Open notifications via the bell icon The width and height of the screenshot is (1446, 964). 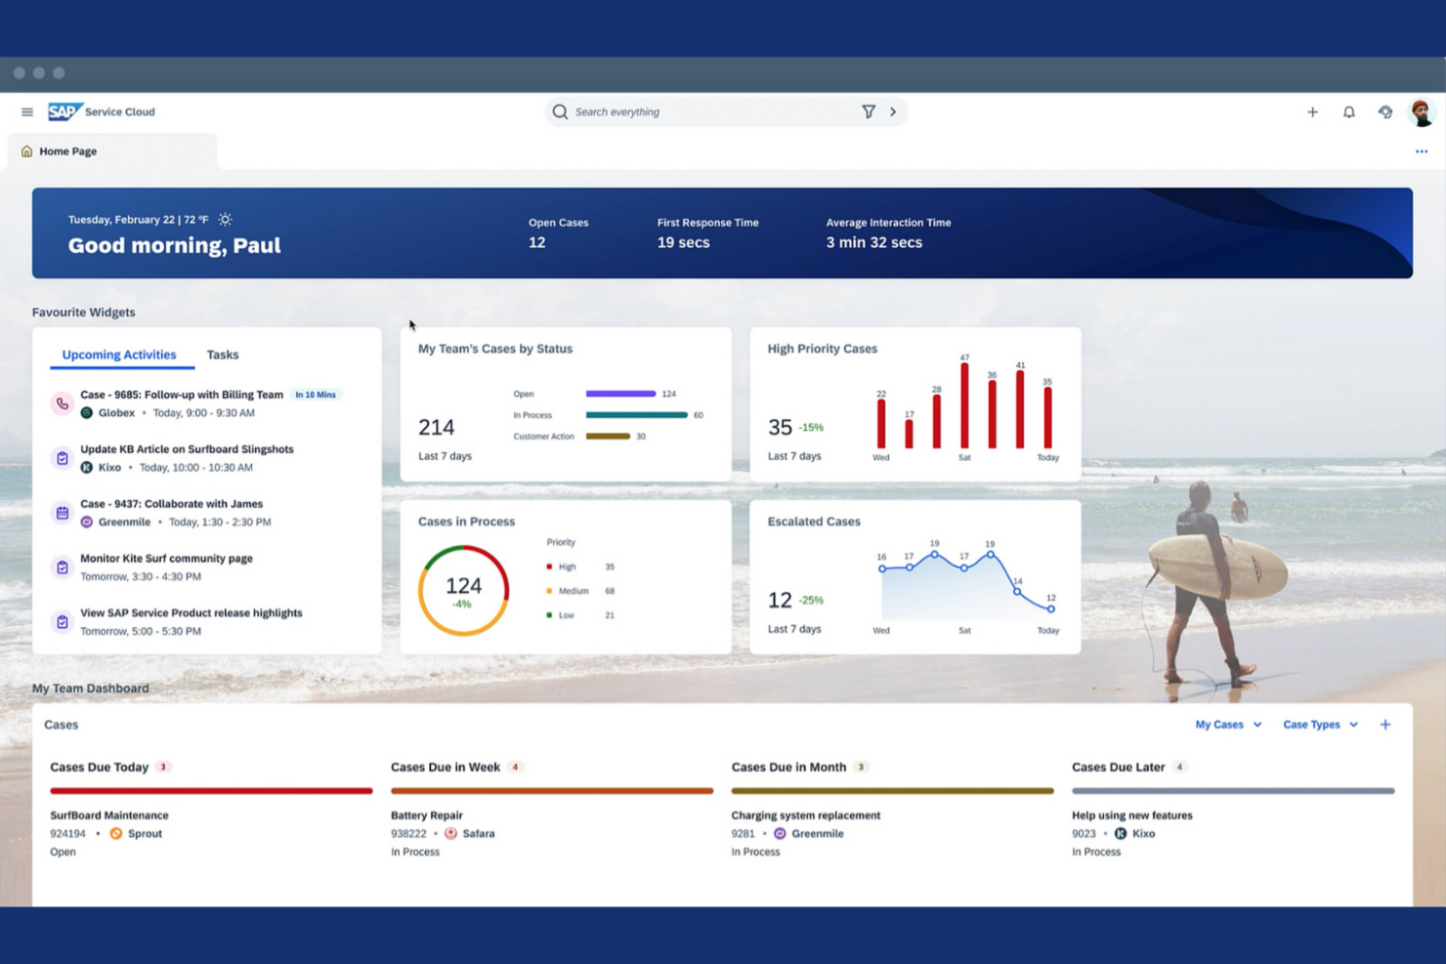coord(1349,111)
